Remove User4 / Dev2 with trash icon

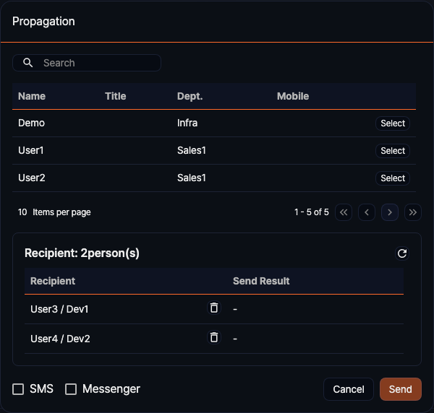213,337
